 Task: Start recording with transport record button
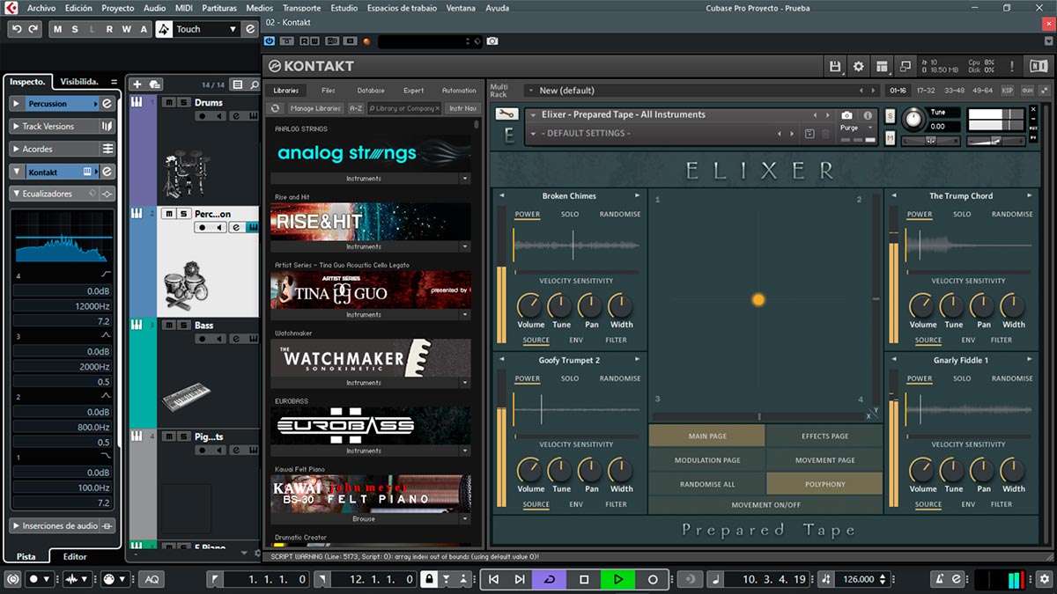(653, 579)
